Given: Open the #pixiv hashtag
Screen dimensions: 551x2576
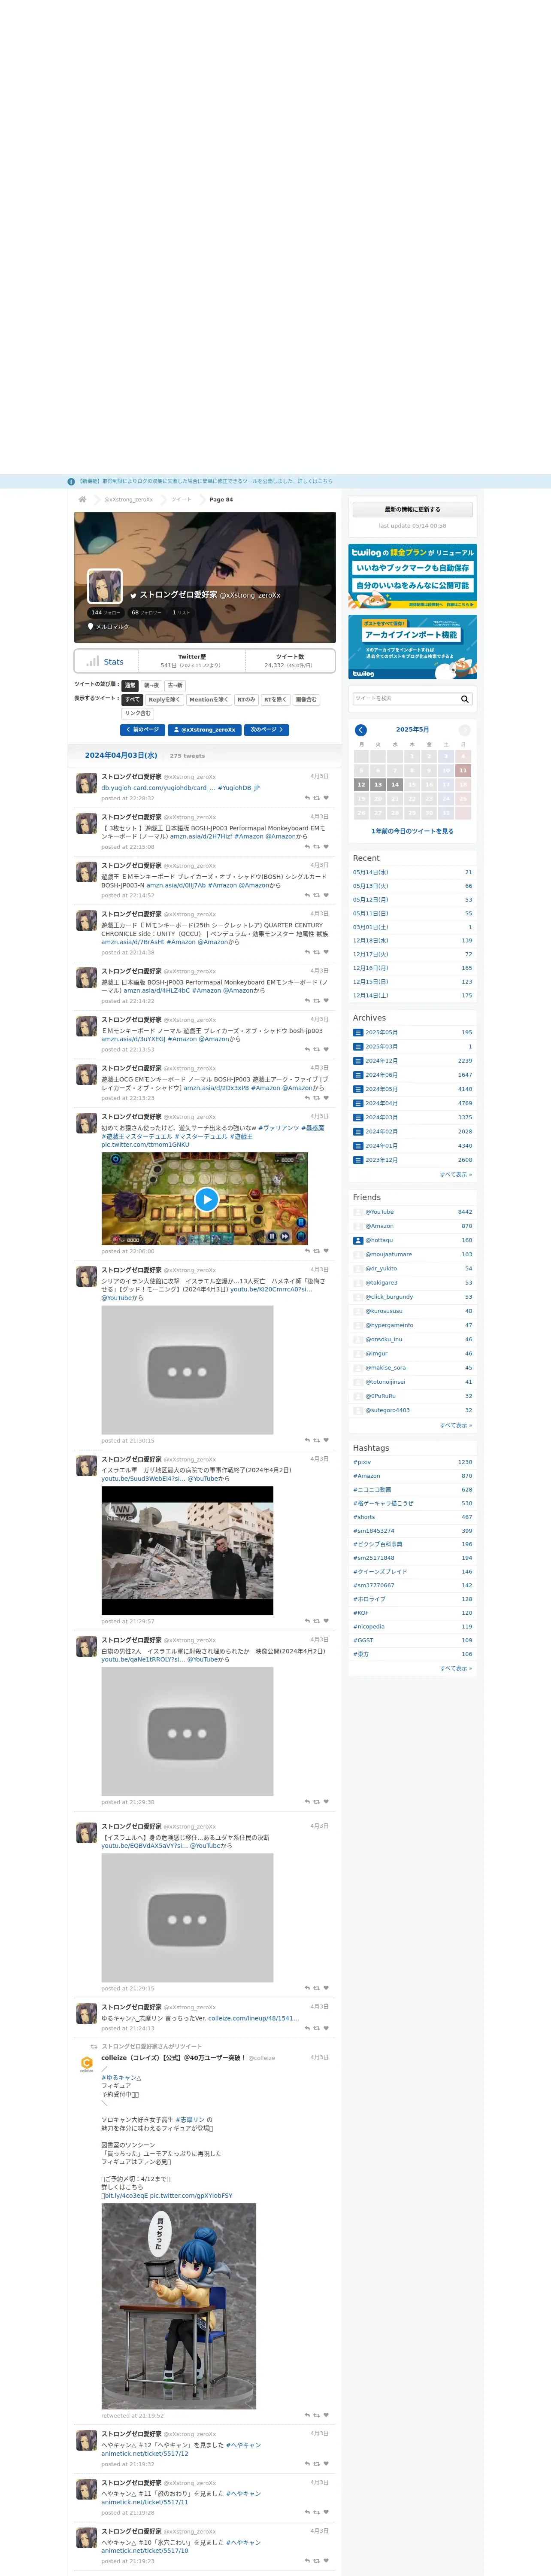Looking at the screenshot, I should pos(362,1462).
